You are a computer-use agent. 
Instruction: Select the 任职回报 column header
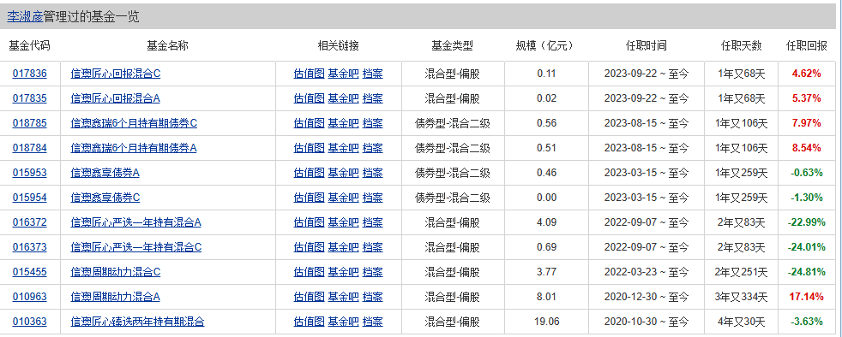point(807,45)
